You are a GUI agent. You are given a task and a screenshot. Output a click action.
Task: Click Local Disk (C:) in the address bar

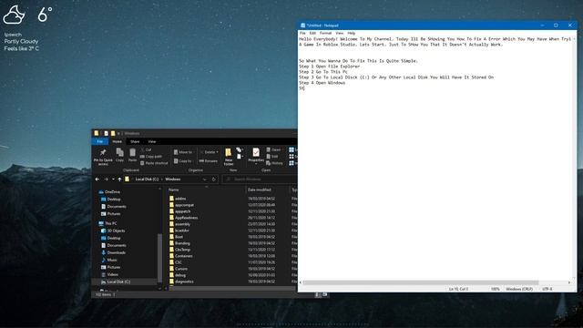147,179
